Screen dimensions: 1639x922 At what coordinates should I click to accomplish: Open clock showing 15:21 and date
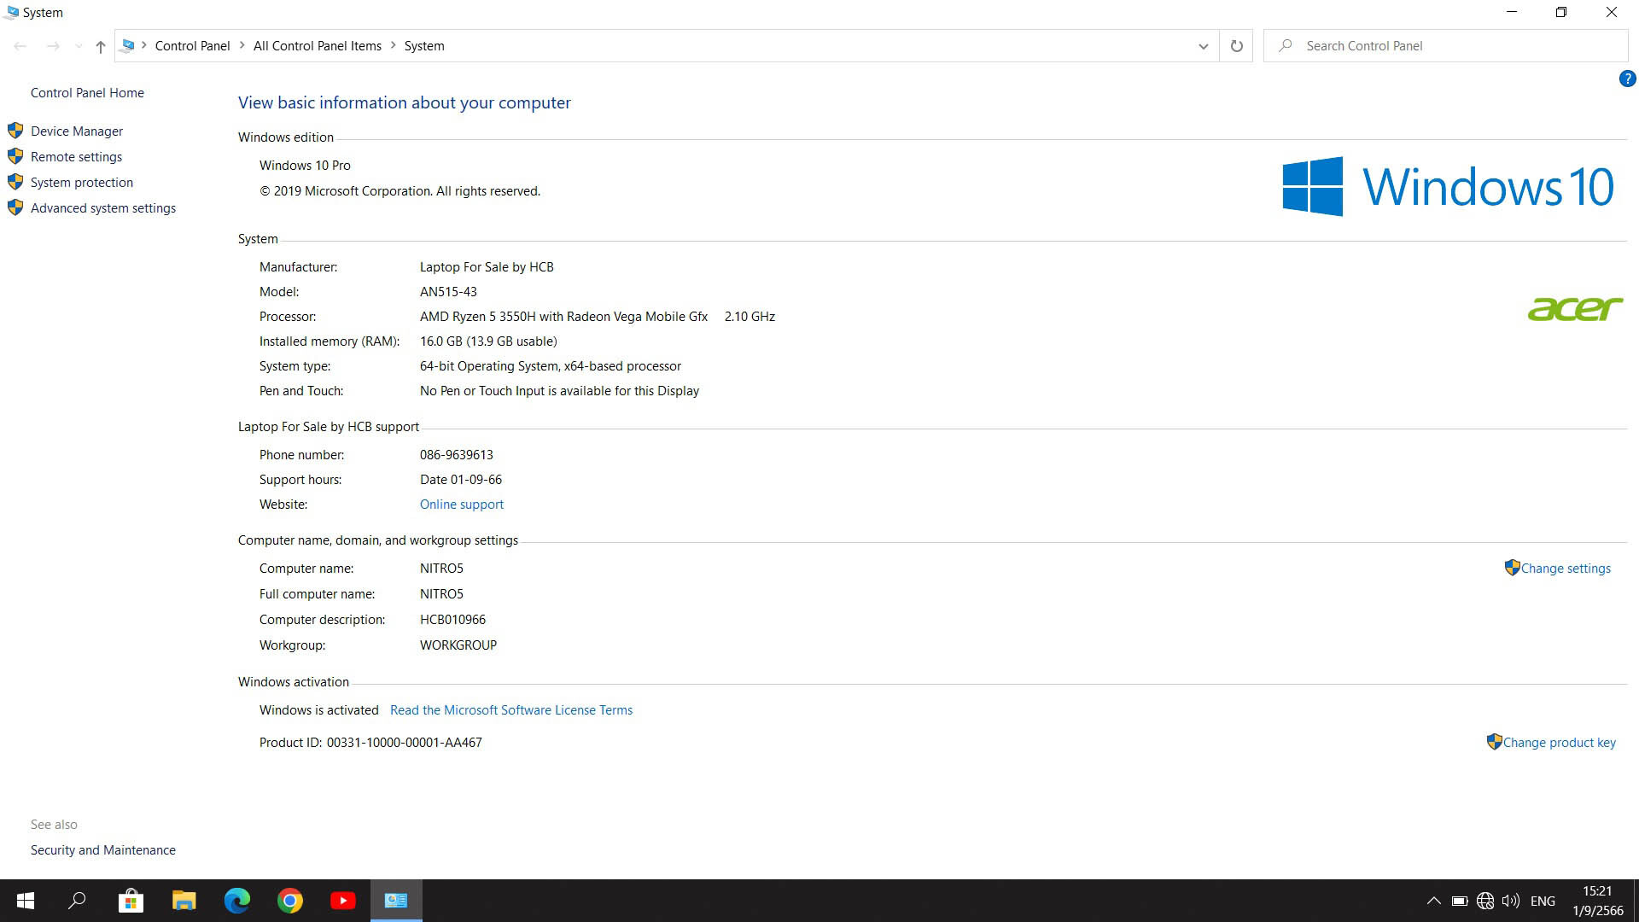[1597, 901]
